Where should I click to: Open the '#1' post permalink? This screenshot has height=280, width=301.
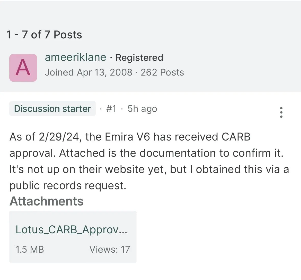tap(111, 109)
